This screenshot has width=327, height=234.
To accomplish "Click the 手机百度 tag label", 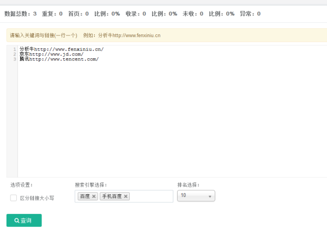I will click(112, 196).
